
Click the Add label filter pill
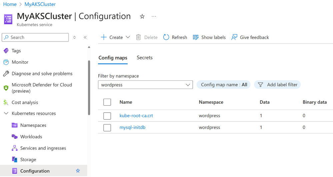[277, 85]
